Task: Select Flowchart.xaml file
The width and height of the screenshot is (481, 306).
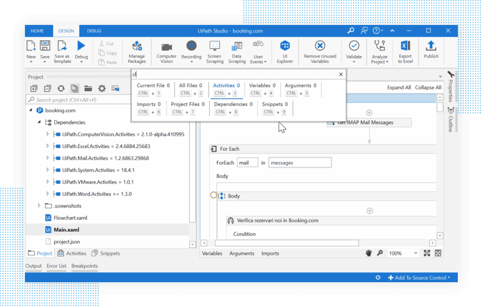Action: tap(70, 218)
